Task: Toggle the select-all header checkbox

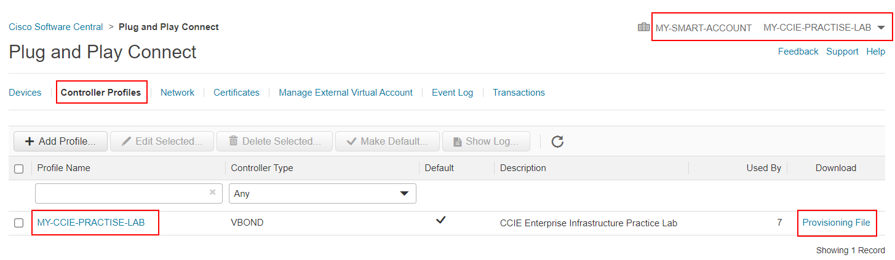Action: pyautogui.click(x=19, y=169)
